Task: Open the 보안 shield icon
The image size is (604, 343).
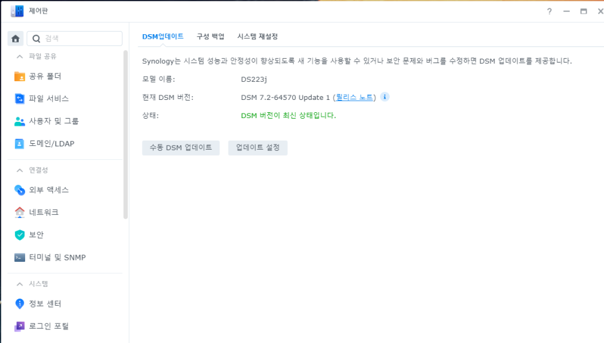Action: tap(19, 235)
